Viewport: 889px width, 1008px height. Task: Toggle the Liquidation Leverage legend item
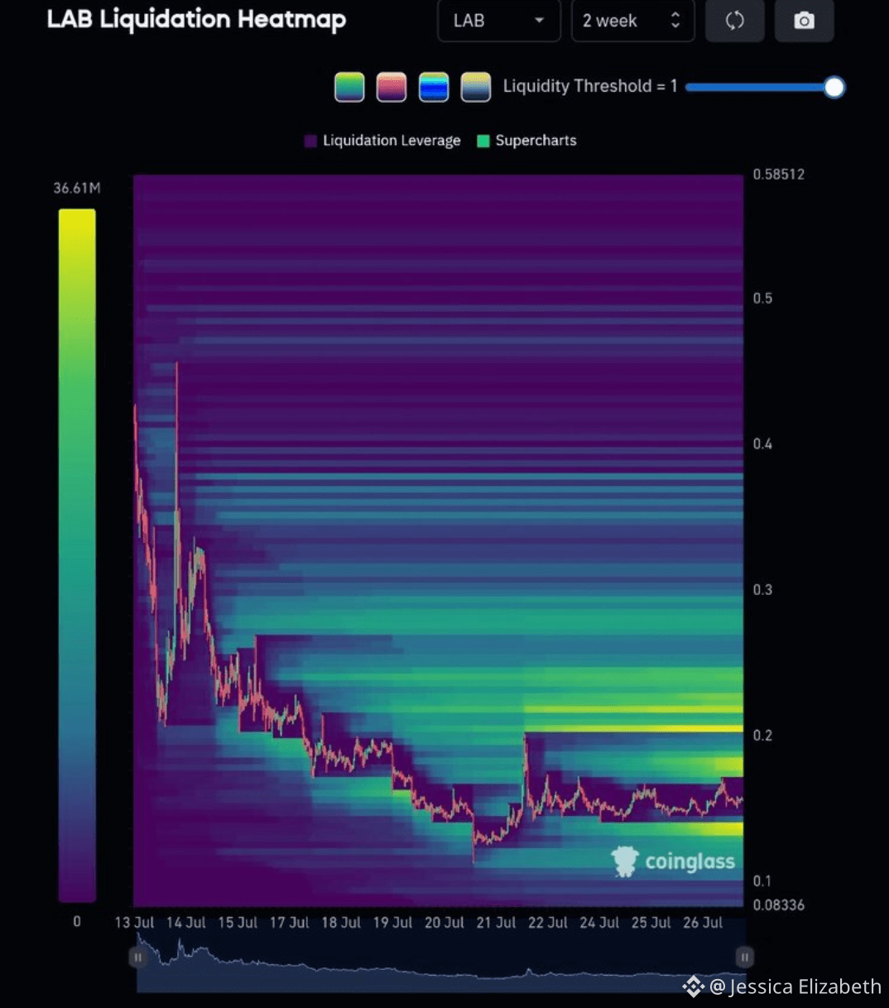382,141
